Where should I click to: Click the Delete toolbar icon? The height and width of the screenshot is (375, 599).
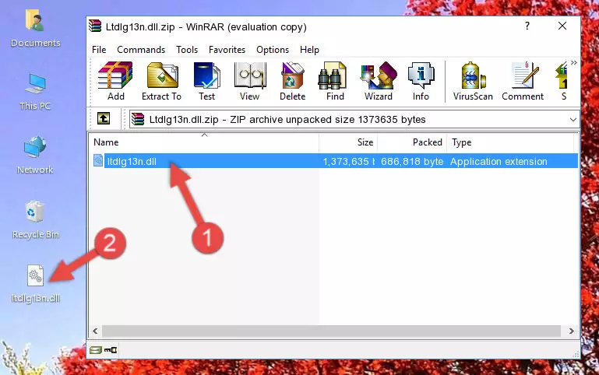pyautogui.click(x=293, y=81)
